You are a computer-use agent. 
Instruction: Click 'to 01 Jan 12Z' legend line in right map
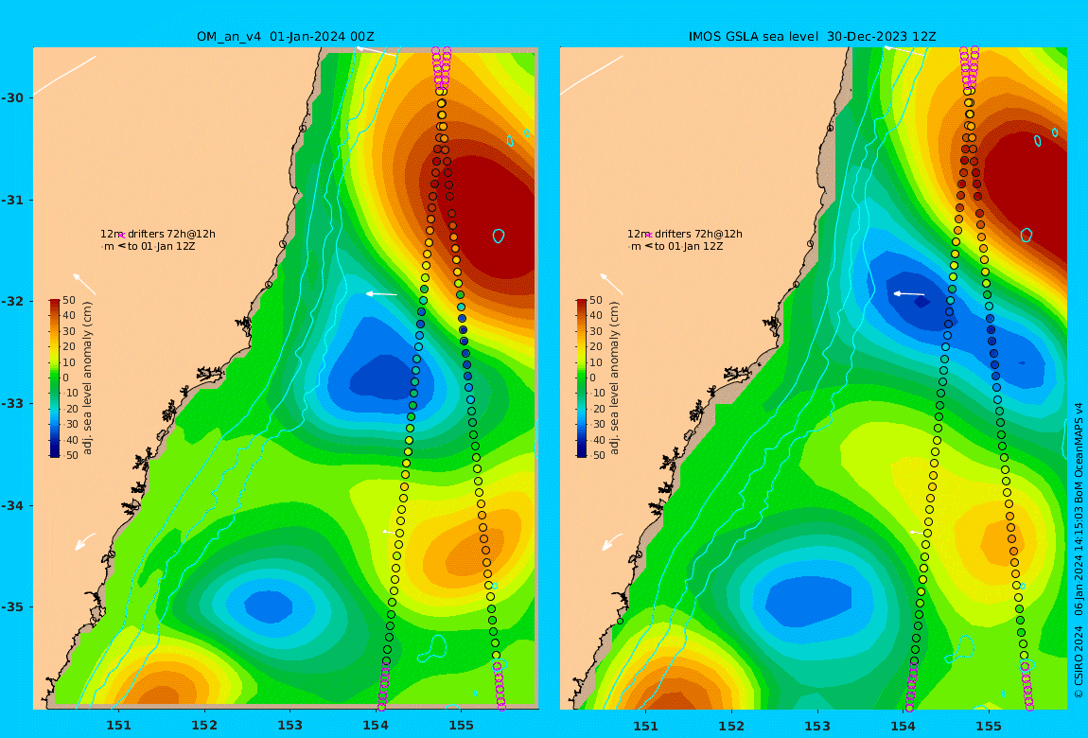coord(676,246)
